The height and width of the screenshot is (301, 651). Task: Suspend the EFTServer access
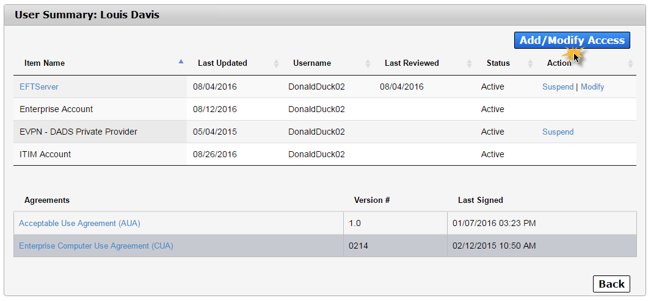pyautogui.click(x=558, y=87)
